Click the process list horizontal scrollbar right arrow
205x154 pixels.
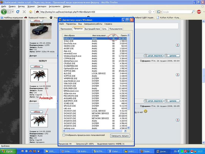pos(125,131)
